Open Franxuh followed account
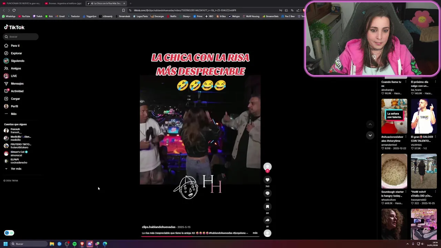This screenshot has height=248, width=441. (x=13, y=131)
